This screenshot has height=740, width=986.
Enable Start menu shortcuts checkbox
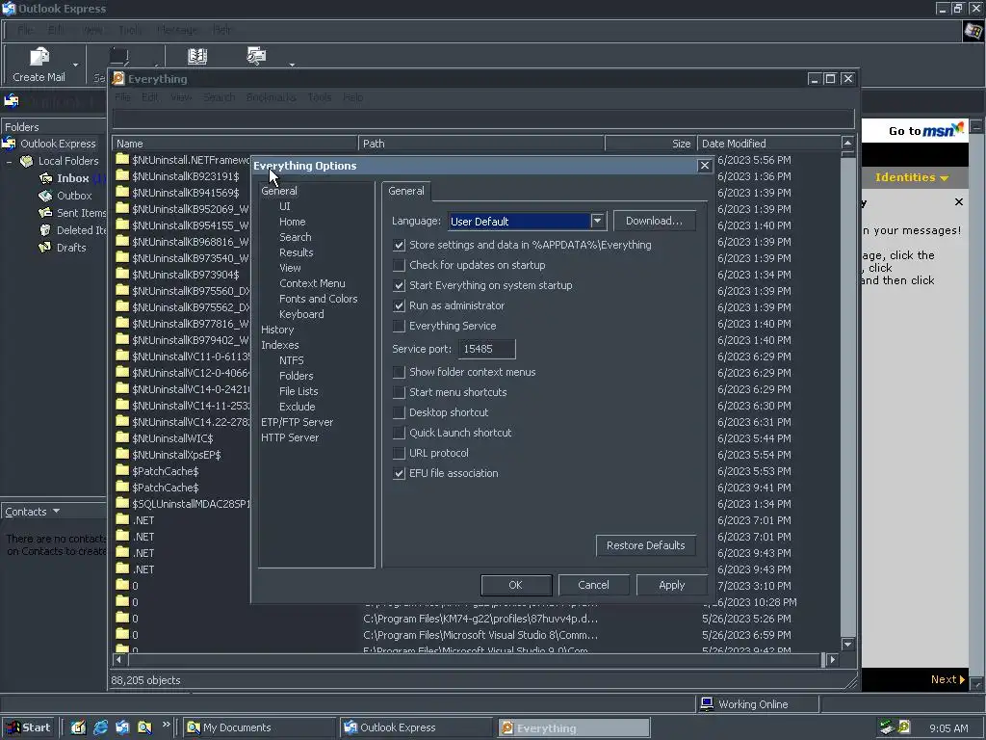pyautogui.click(x=399, y=392)
